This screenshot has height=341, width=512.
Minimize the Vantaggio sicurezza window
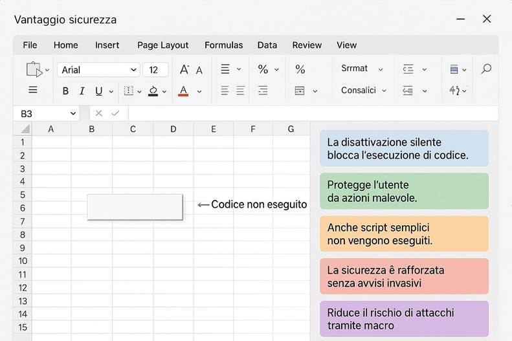pos(461,19)
